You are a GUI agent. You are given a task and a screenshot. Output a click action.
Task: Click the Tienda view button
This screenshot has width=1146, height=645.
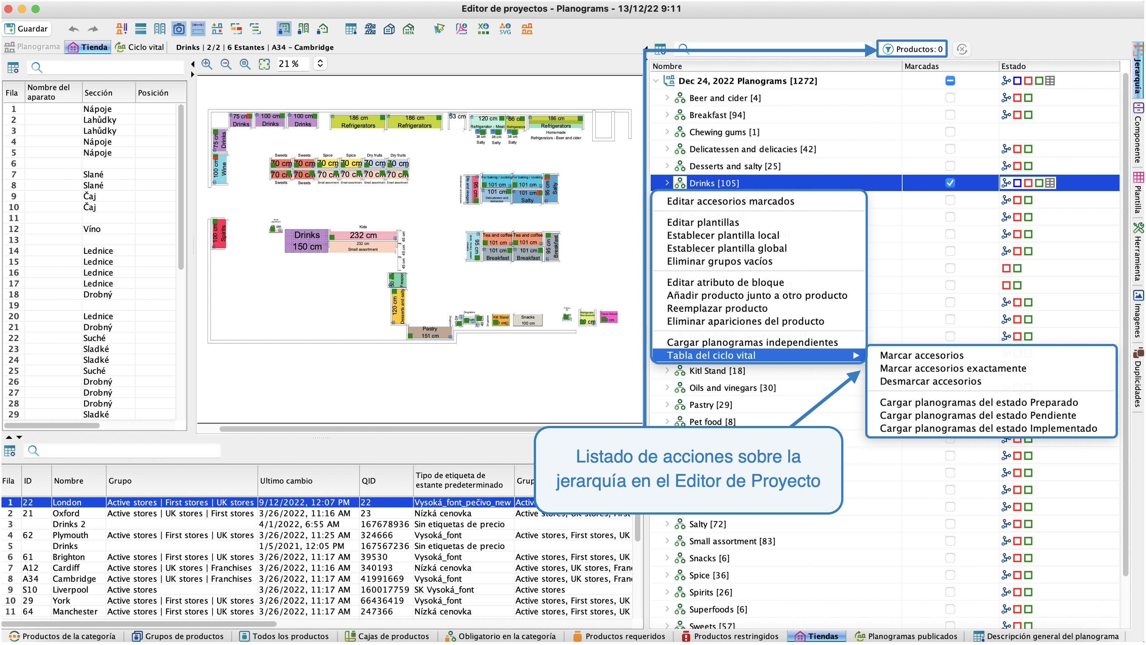pyautogui.click(x=88, y=47)
